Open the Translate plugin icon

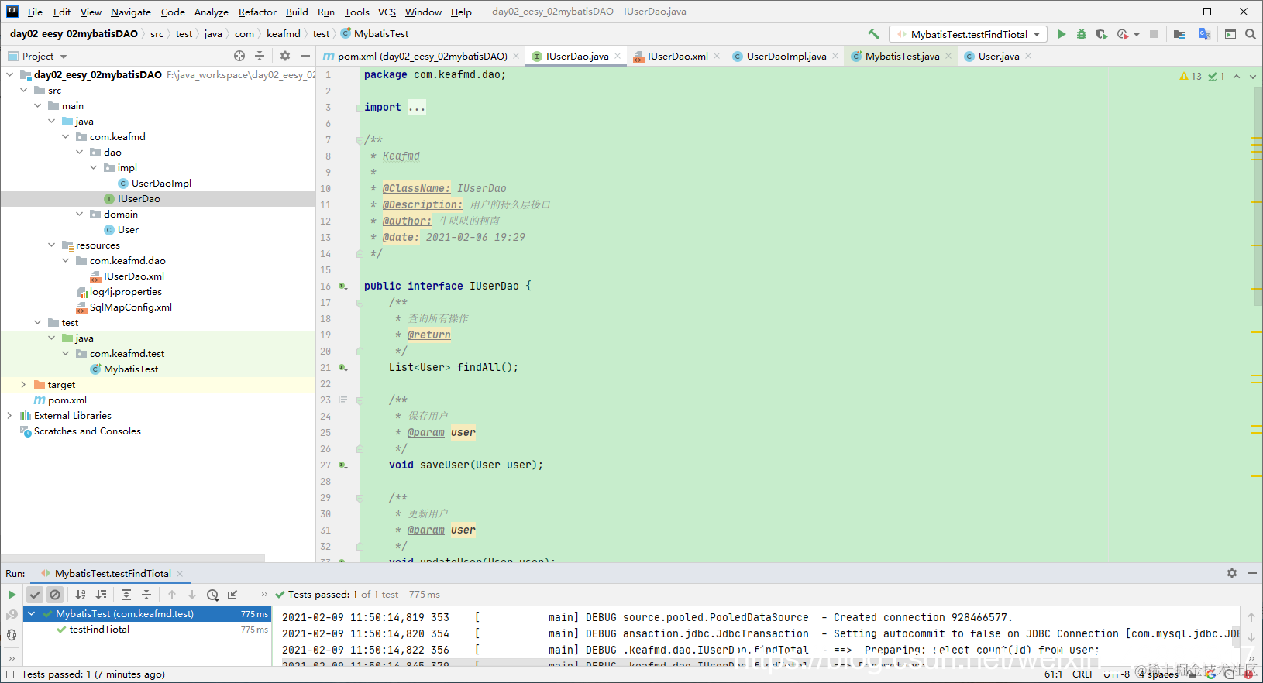1204,34
